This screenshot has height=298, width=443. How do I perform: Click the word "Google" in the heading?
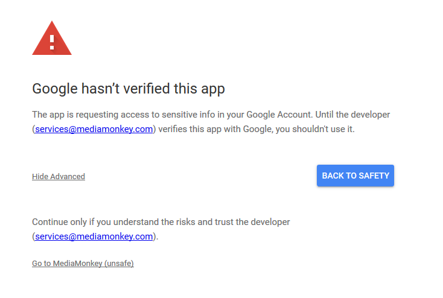pos(56,89)
